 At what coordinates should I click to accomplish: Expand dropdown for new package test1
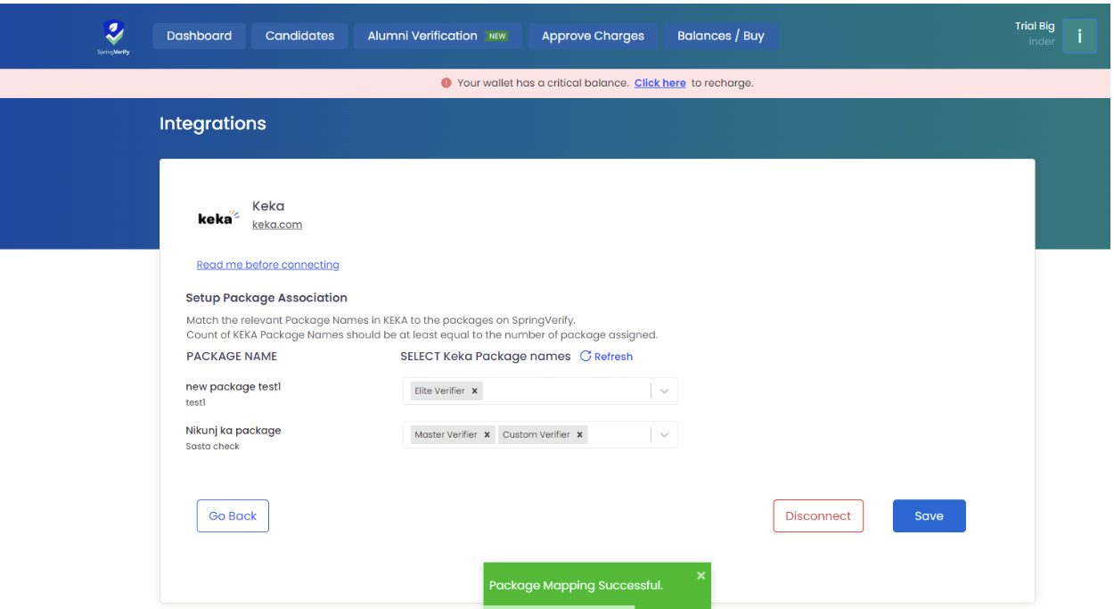pyautogui.click(x=664, y=391)
